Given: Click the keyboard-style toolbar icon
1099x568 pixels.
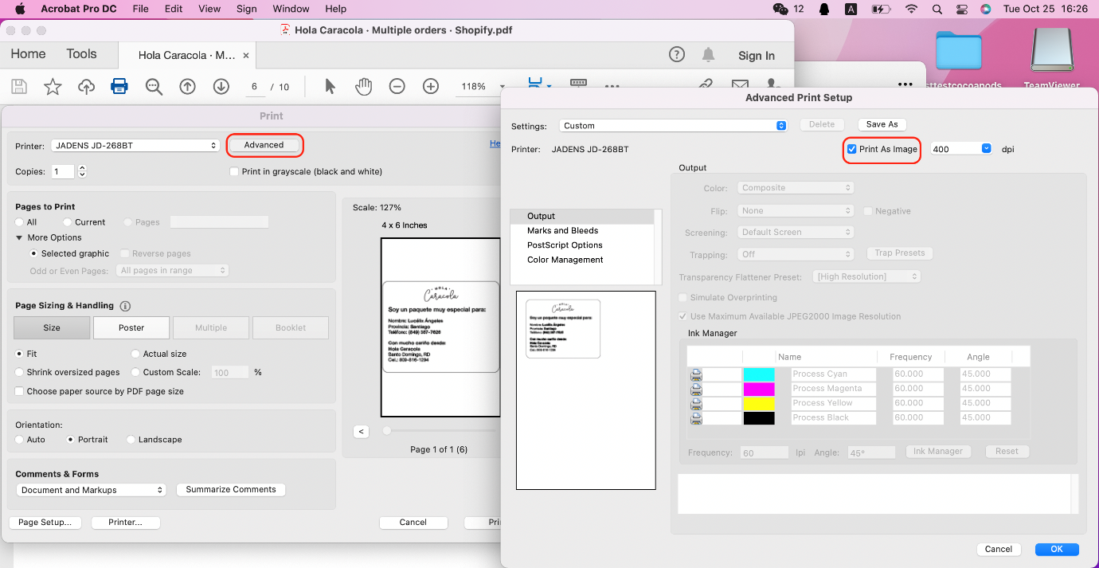Looking at the screenshot, I should (x=578, y=83).
